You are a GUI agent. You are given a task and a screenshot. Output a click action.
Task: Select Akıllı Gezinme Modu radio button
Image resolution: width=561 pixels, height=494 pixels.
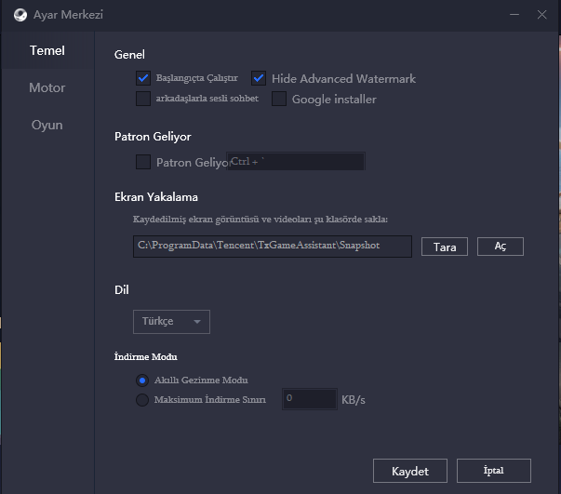point(142,380)
